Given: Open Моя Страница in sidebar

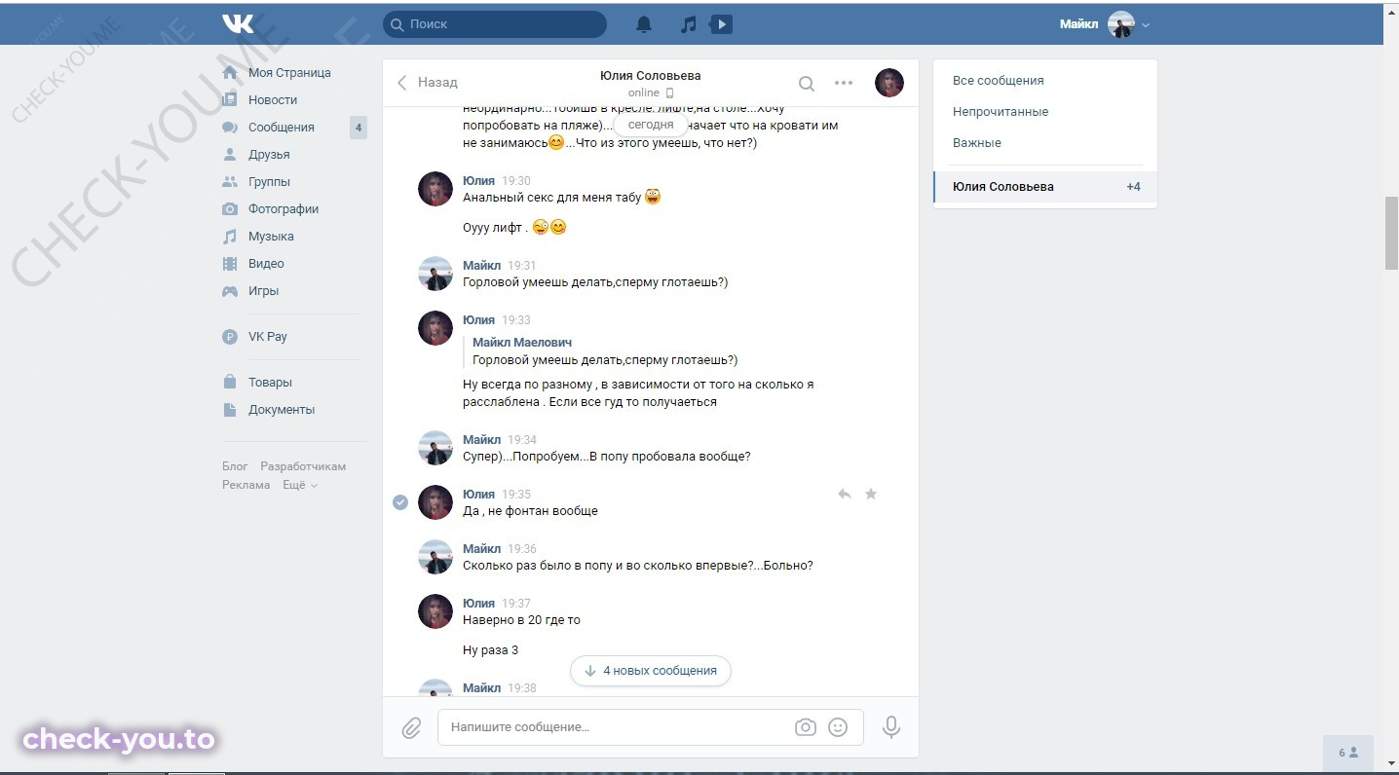Looking at the screenshot, I should (289, 73).
